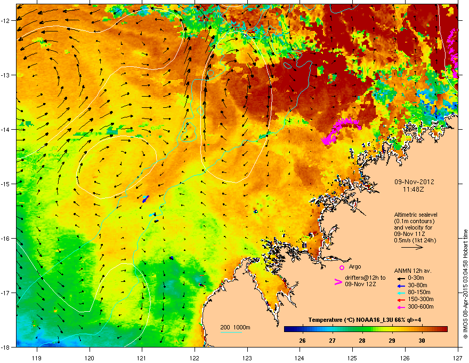
Task: Click the colorbar tick label 26
Action: click(x=302, y=341)
